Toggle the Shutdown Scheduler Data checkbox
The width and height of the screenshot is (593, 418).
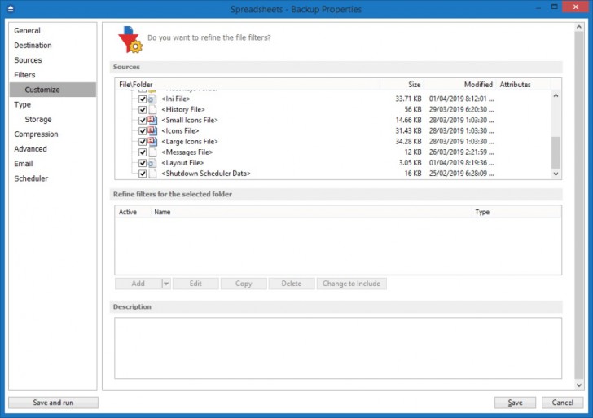click(x=143, y=174)
